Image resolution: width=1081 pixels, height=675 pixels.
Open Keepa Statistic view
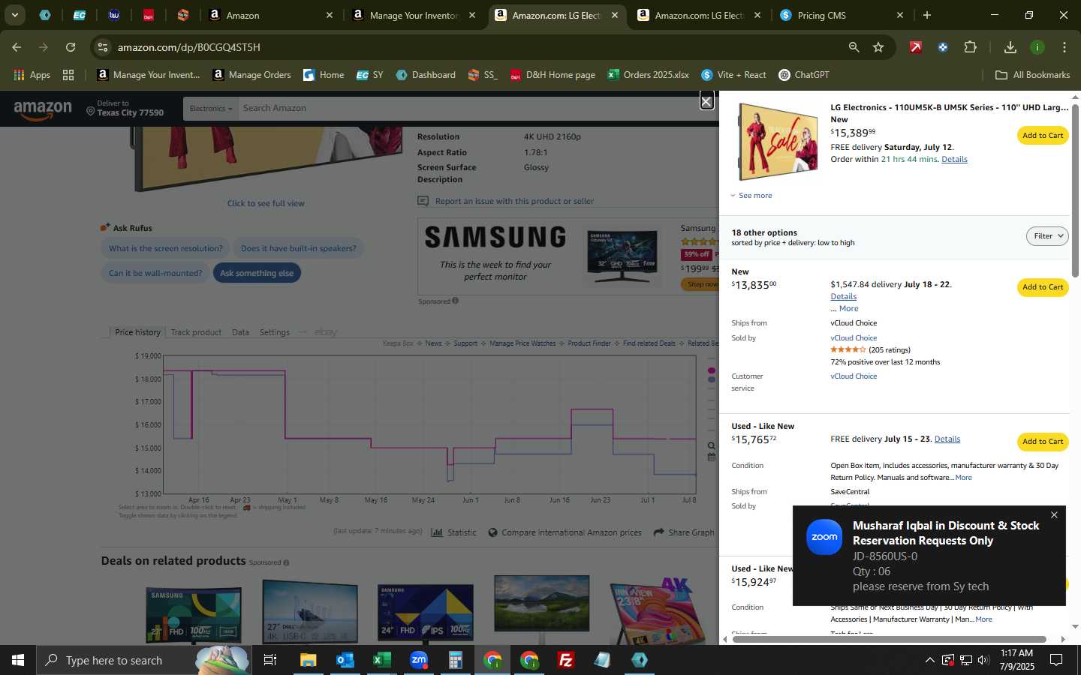click(454, 532)
